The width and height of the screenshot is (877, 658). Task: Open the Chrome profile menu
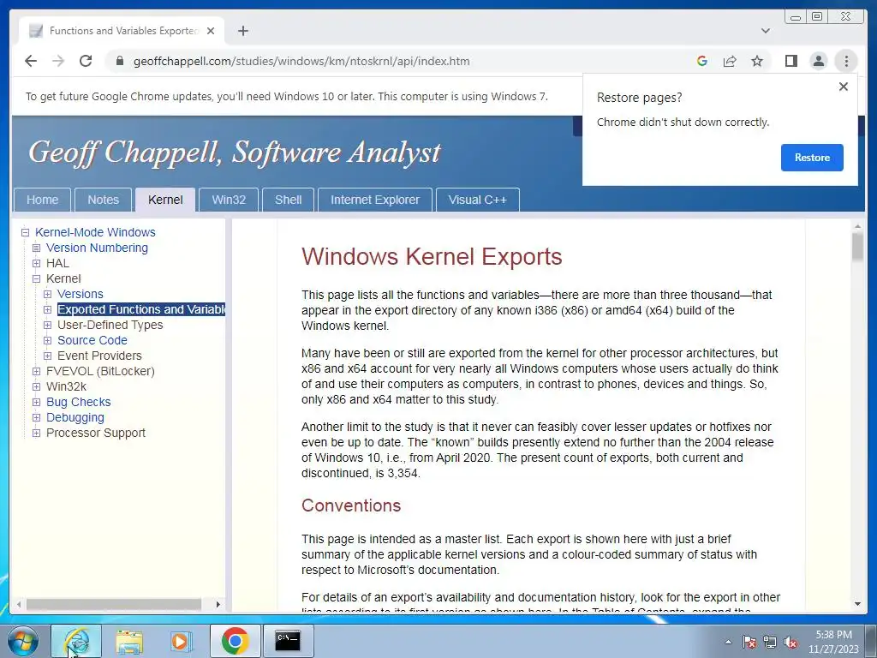coord(818,61)
